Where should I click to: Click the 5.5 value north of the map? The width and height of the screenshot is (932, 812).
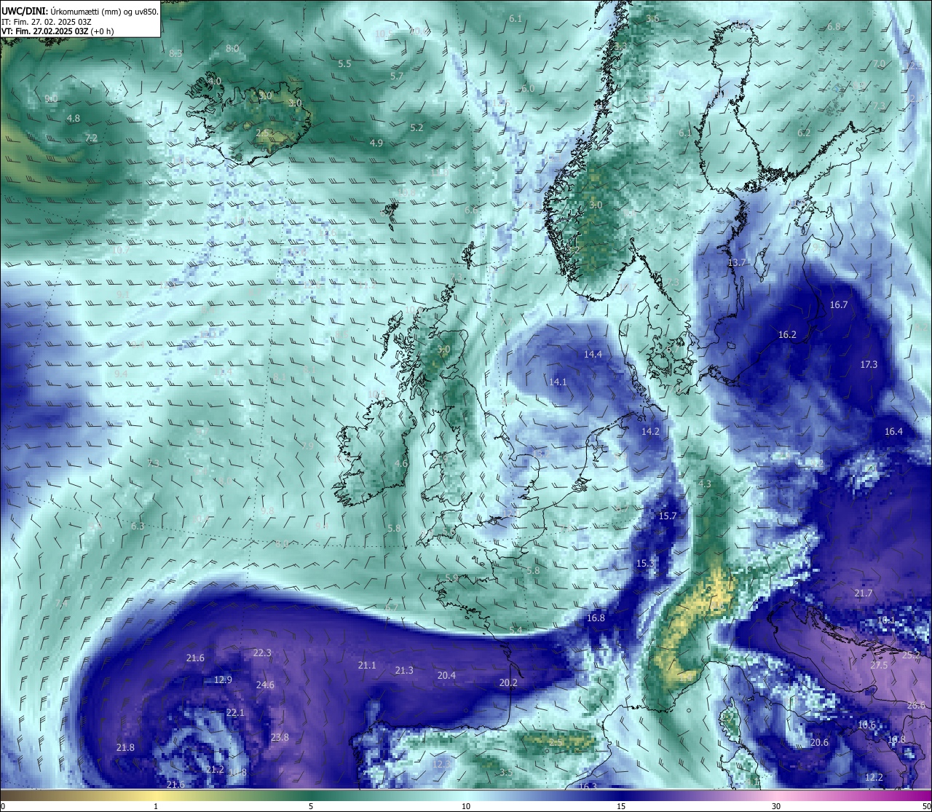coord(344,64)
